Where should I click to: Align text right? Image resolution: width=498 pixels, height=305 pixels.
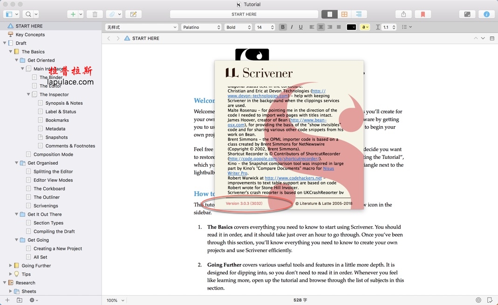[330, 27]
